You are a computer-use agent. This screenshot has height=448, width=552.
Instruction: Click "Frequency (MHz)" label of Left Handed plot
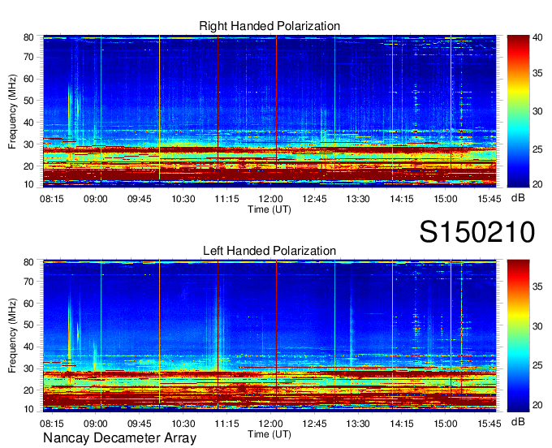pos(12,336)
